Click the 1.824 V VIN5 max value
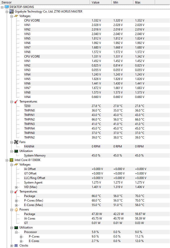 click(140, 38)
